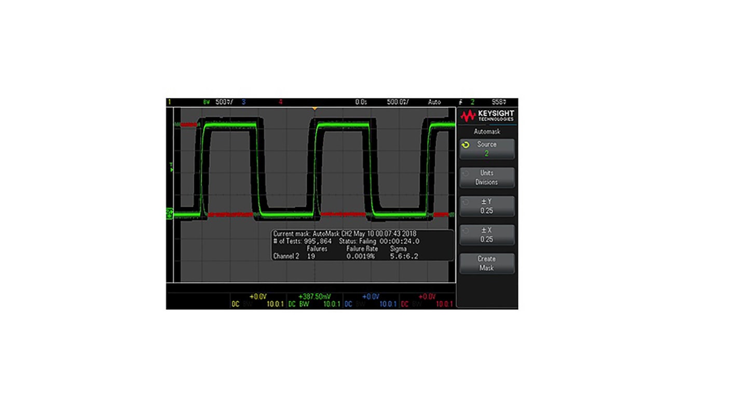The height and width of the screenshot is (414, 737).
Task: Click the blue +0.0V channel 3 offset
Action: tap(371, 296)
